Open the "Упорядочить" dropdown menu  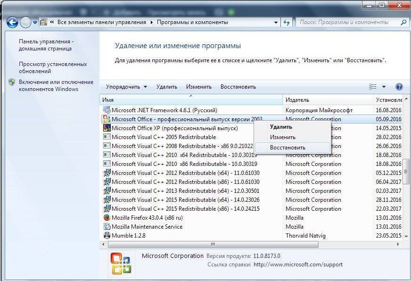tap(126, 87)
